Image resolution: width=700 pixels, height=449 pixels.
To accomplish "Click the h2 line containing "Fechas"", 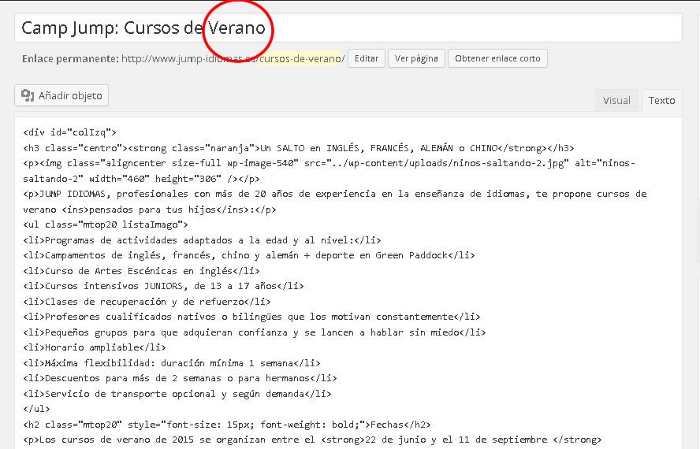I will tap(227, 425).
